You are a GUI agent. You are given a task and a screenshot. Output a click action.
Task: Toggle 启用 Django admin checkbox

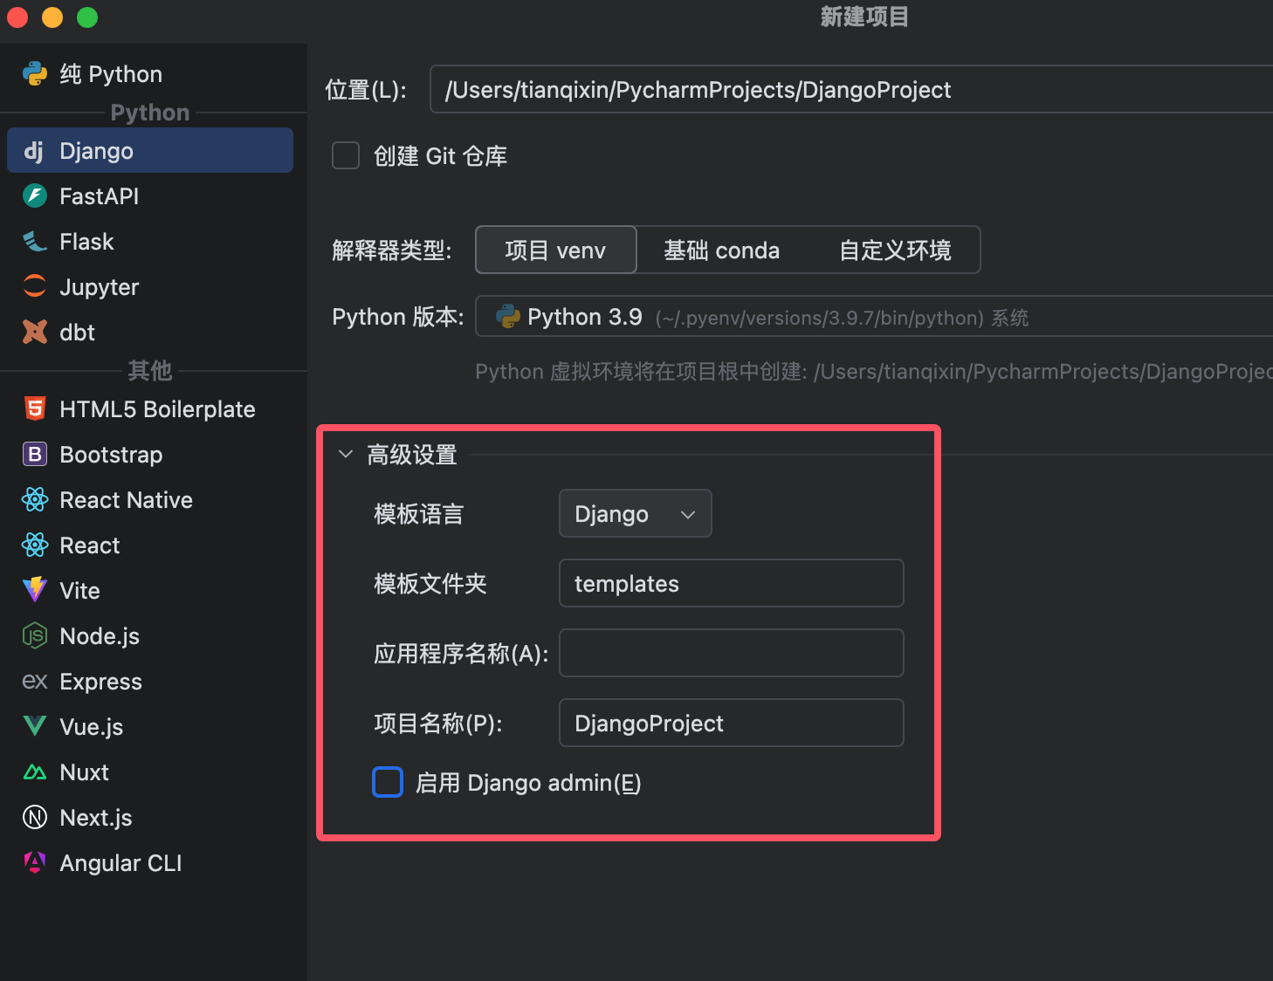tap(388, 783)
